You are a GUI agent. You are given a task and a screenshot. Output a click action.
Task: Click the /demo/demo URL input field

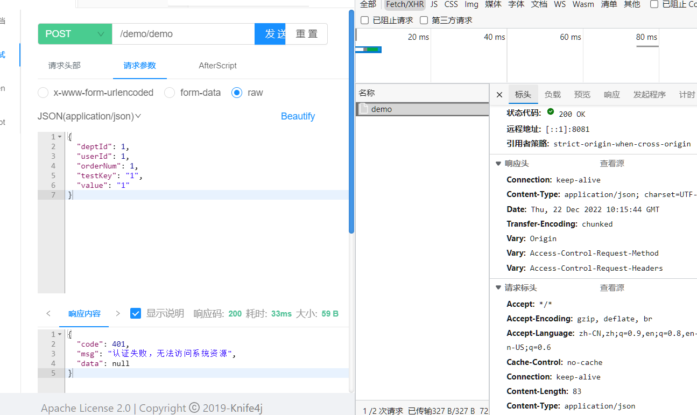pyautogui.click(x=183, y=33)
